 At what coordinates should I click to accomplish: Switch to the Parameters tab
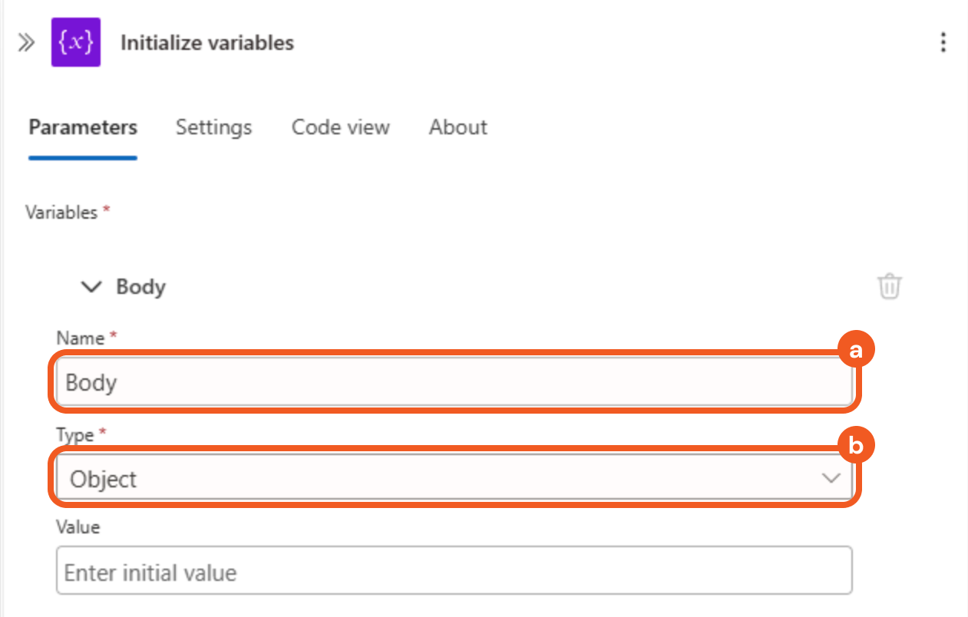point(83,127)
